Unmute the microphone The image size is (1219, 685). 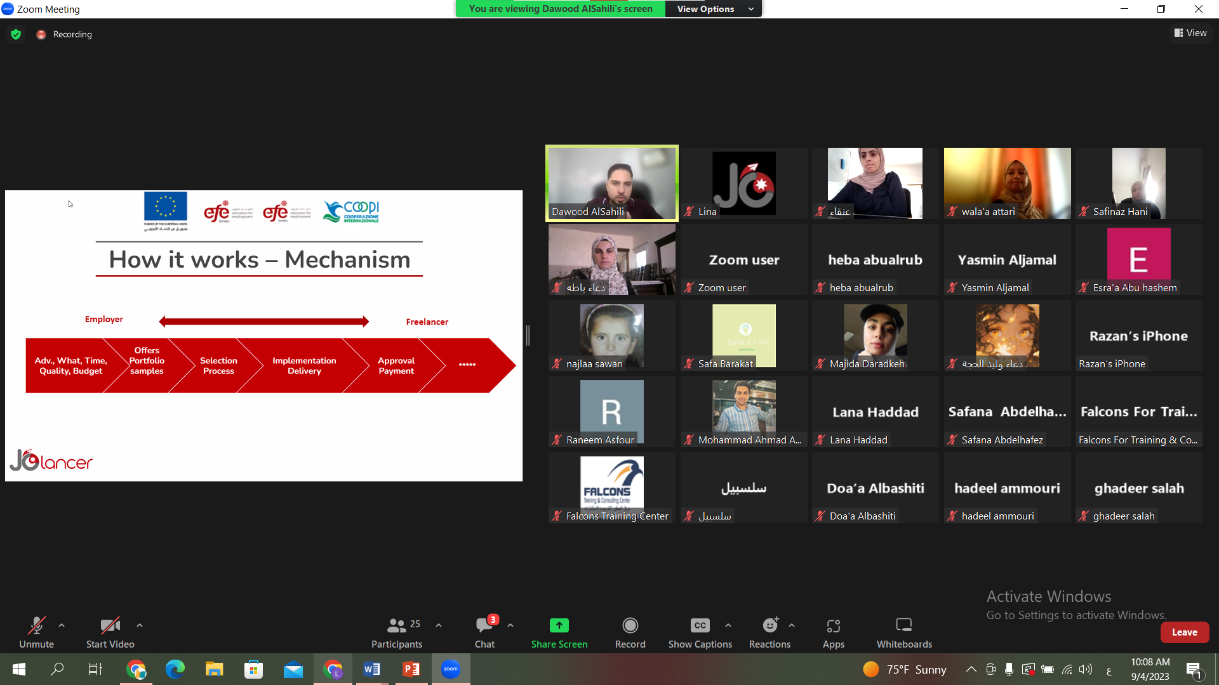[36, 632]
